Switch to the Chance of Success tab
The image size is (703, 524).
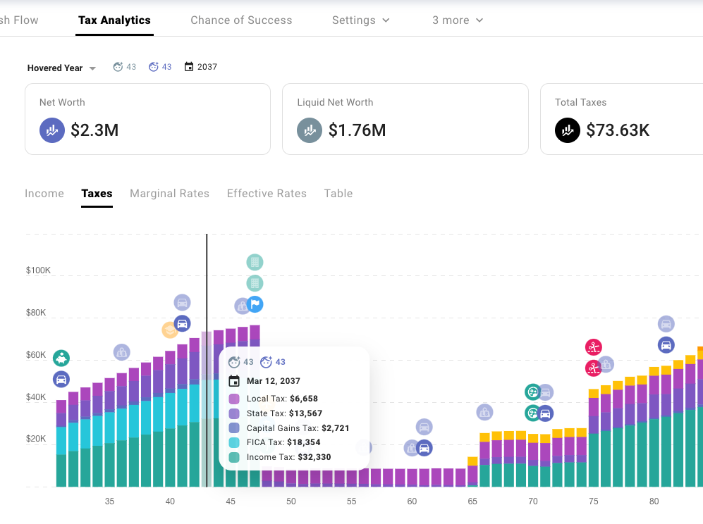pos(241,20)
